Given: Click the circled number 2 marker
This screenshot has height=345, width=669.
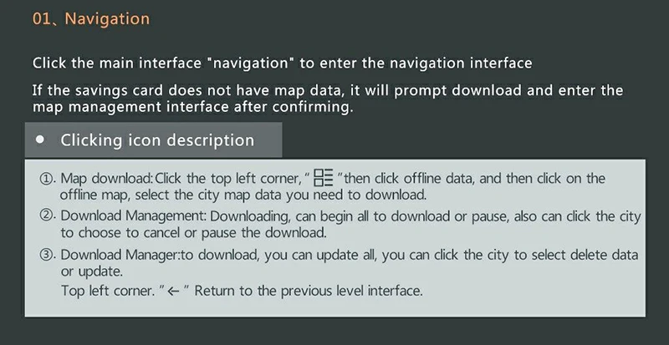Looking at the screenshot, I should [46, 216].
